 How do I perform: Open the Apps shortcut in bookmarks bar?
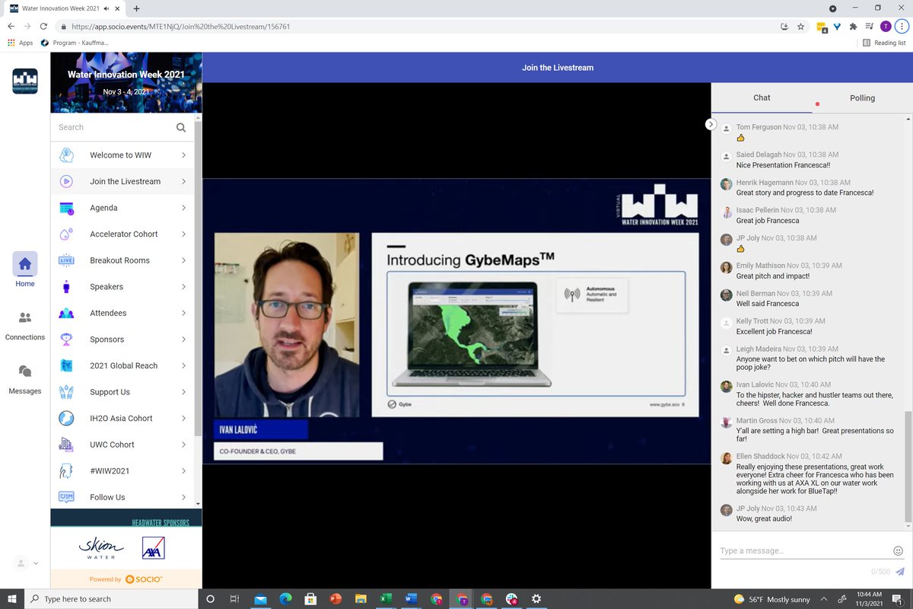(21, 43)
